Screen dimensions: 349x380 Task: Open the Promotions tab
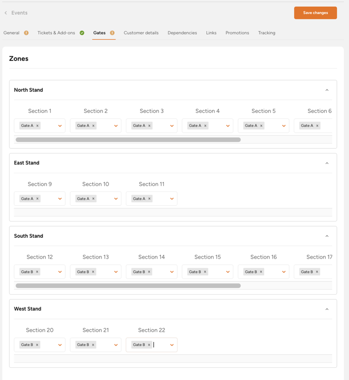click(x=237, y=33)
